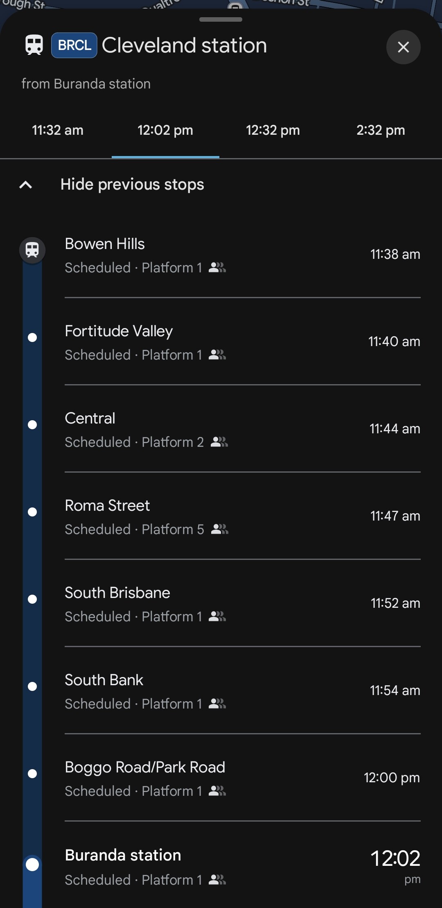Tap the occupancy icon for Buranda station
The width and height of the screenshot is (442, 908).
point(217,879)
